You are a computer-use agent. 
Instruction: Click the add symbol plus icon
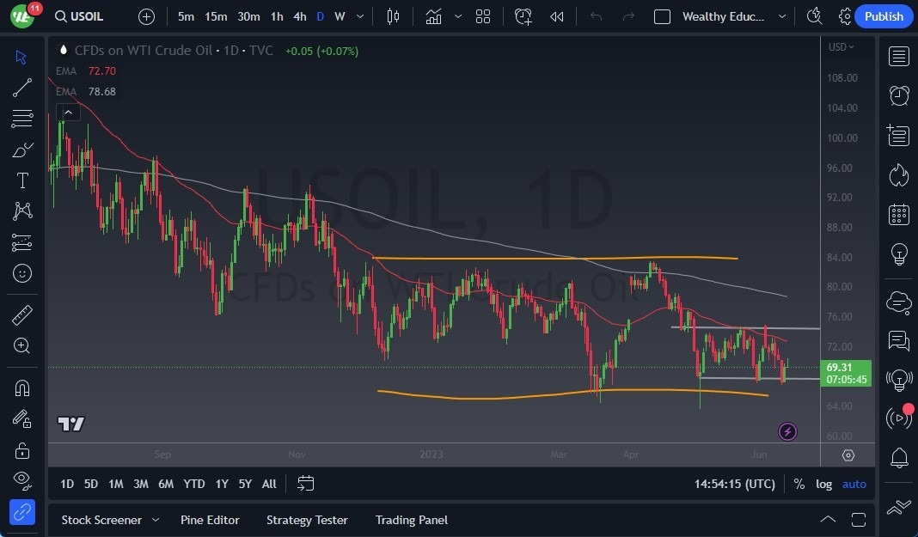click(x=146, y=16)
